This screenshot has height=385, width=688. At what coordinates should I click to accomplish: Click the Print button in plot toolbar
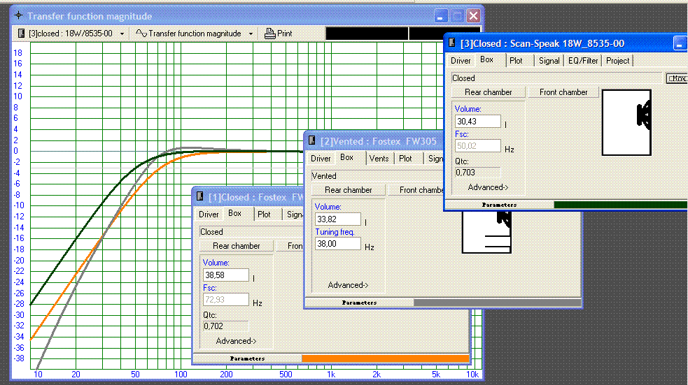coord(279,34)
